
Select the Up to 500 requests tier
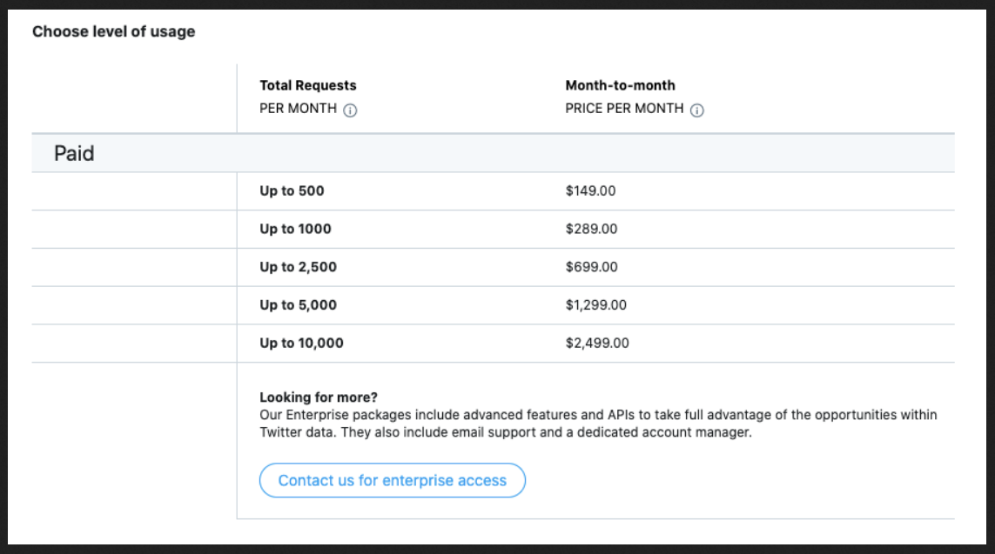[x=292, y=190]
